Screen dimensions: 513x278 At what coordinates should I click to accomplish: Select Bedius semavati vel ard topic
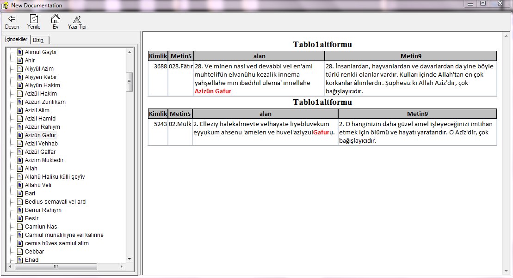click(55, 202)
